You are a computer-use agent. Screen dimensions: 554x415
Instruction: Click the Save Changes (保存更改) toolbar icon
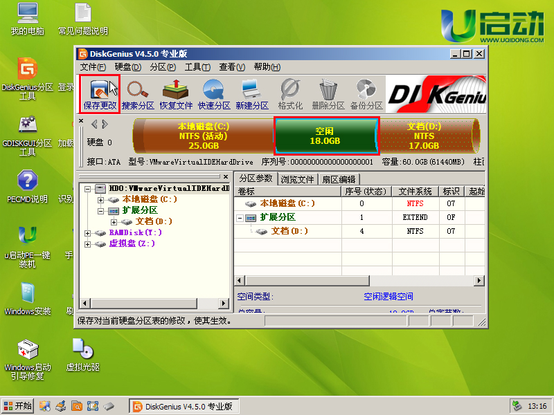[x=100, y=94]
